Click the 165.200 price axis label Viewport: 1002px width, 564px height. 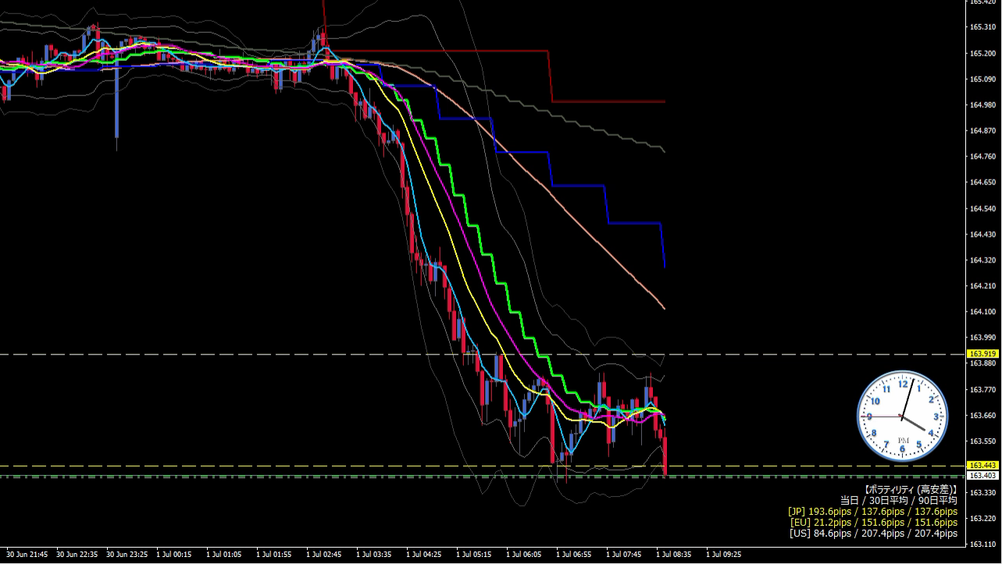982,53
